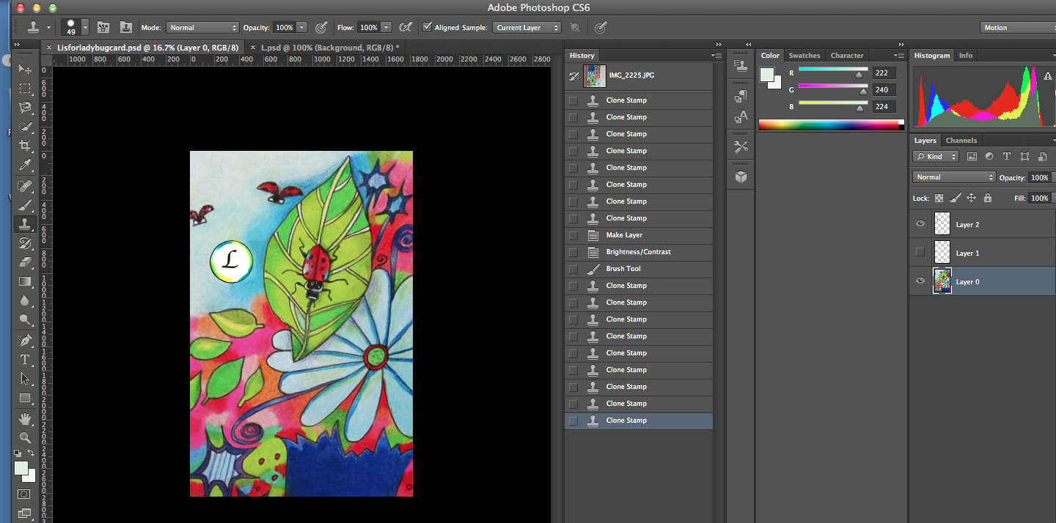Select the Horizontal Type tool

pos(25,360)
